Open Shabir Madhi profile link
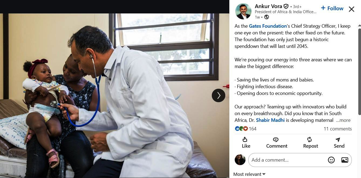The height and width of the screenshot is (178, 361). tap(270, 120)
